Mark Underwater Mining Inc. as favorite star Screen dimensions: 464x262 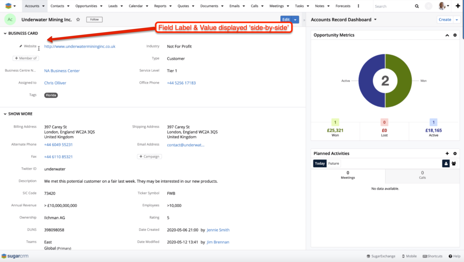(78, 19)
